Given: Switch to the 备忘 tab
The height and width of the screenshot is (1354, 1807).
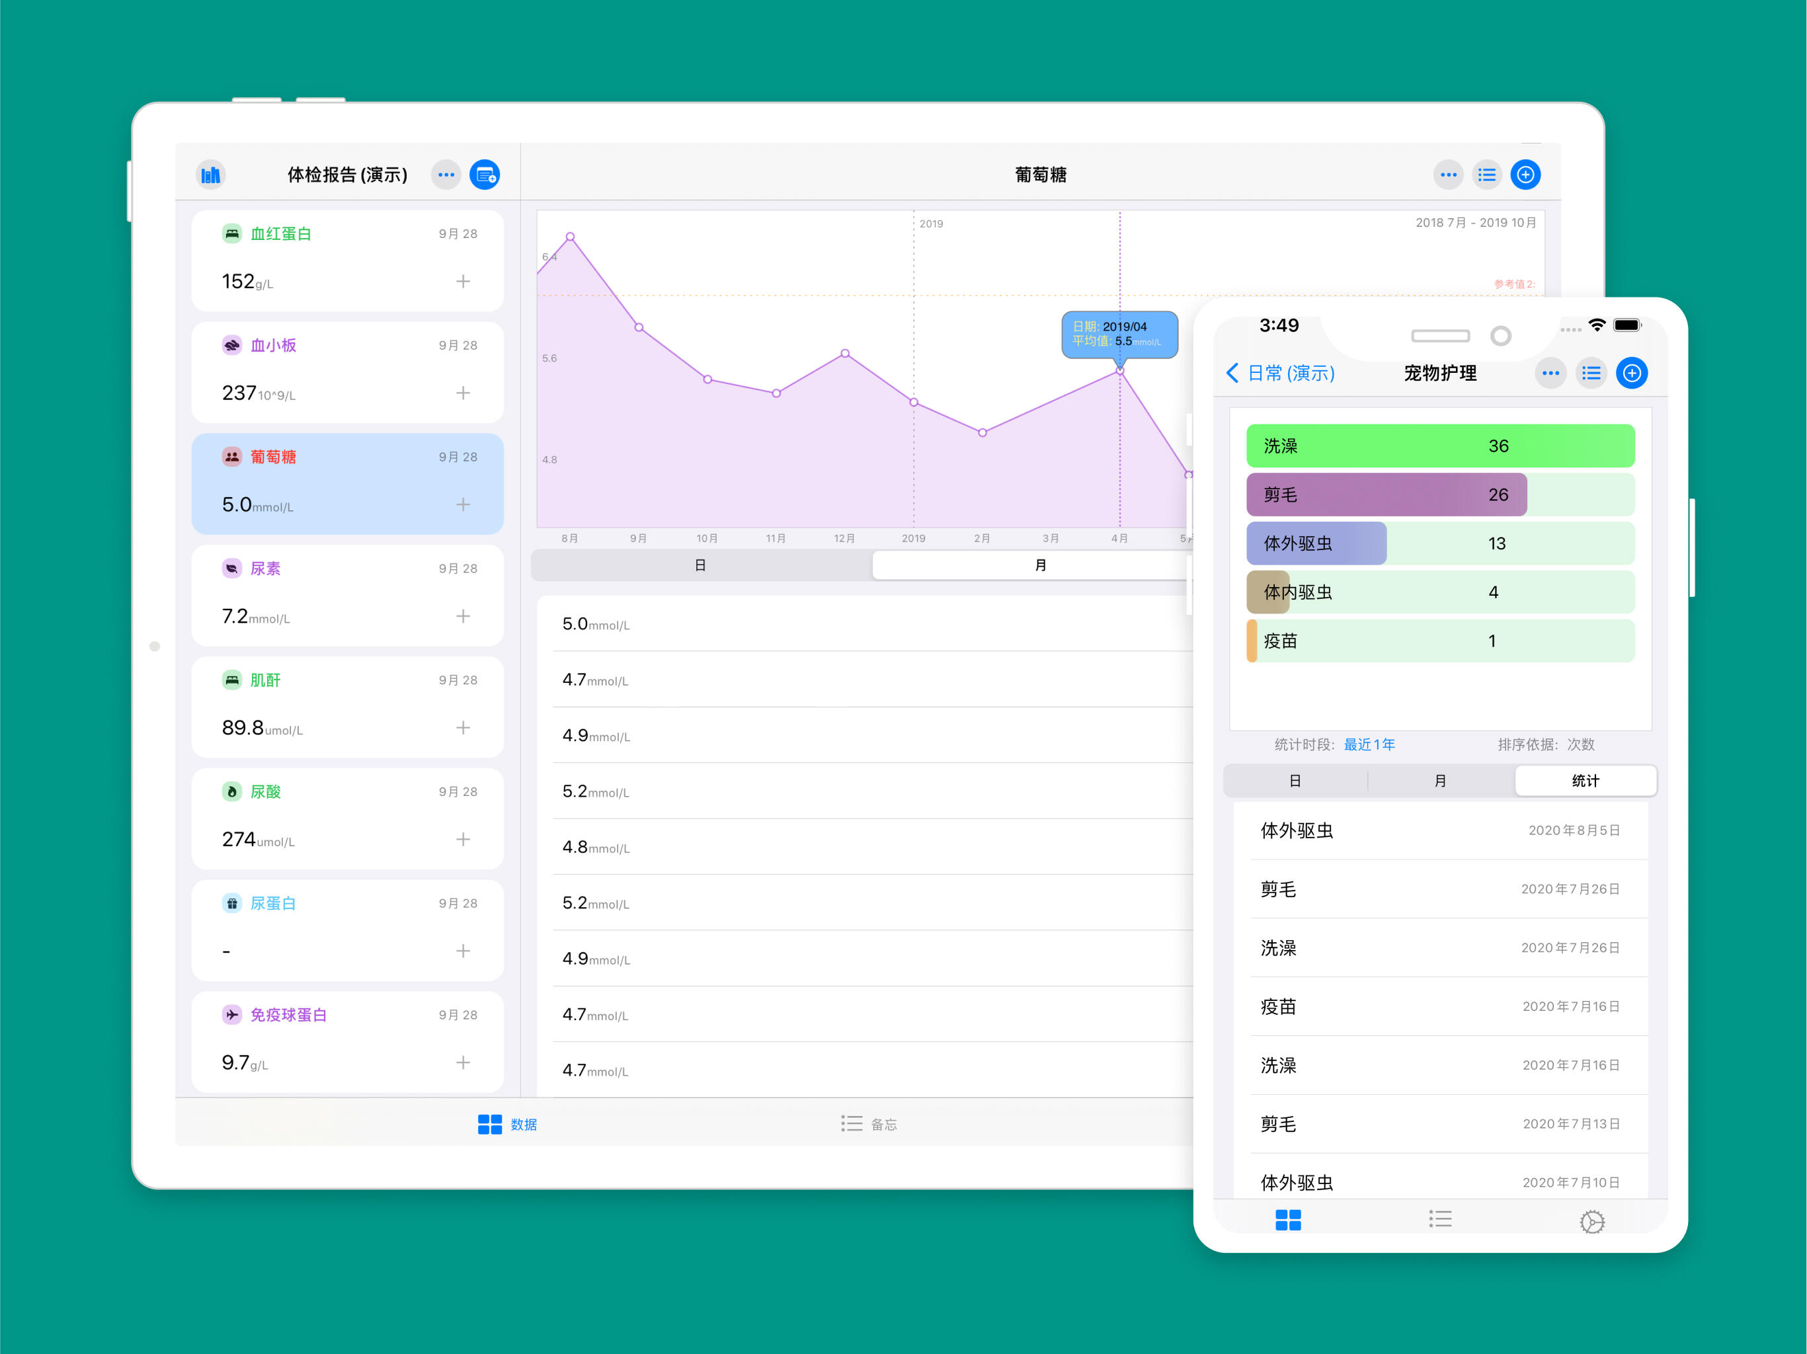Looking at the screenshot, I should coord(869,1125).
